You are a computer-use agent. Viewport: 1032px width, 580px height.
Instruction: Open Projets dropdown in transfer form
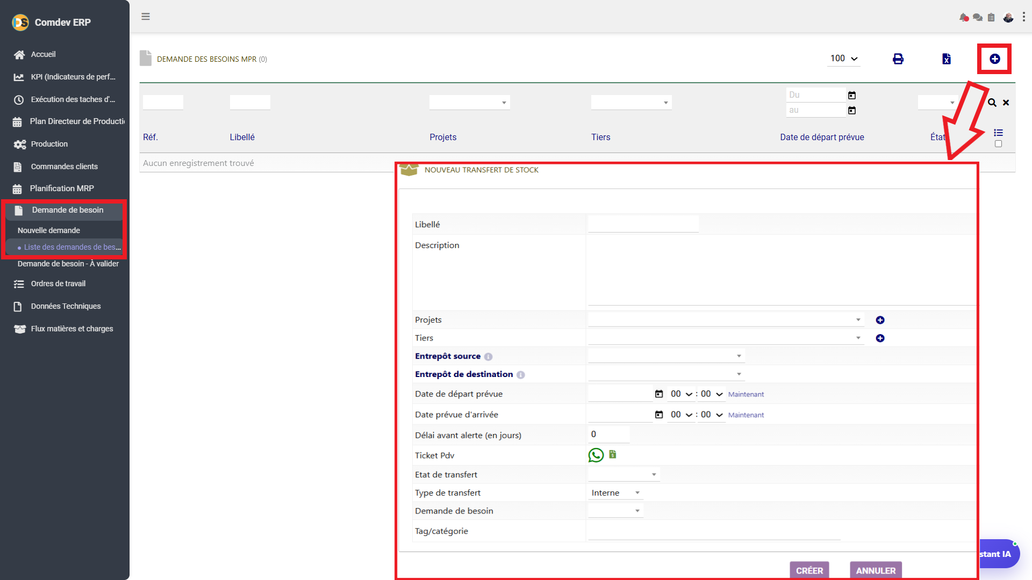pos(726,320)
